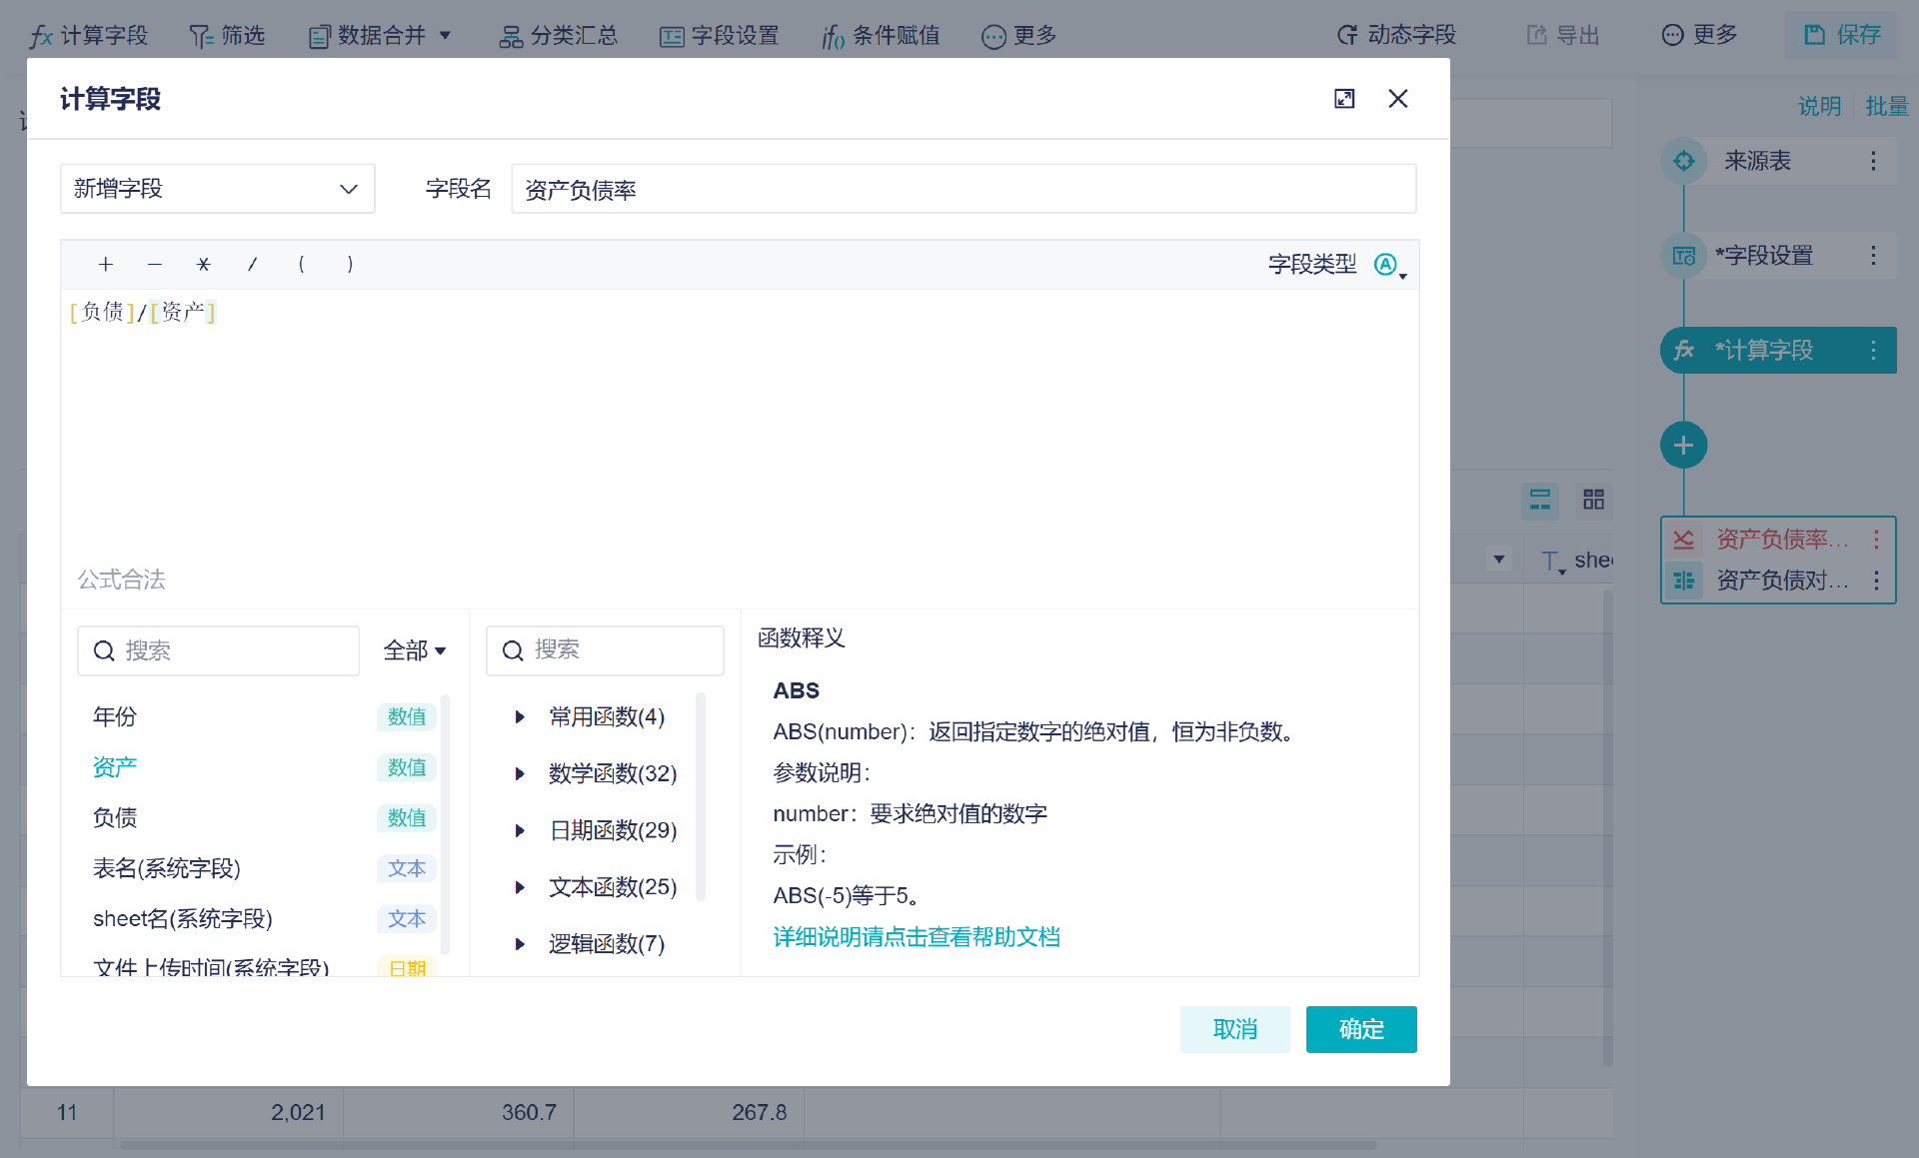Select the 筛选 filter tool
This screenshot has width=1919, height=1158.
[x=228, y=36]
